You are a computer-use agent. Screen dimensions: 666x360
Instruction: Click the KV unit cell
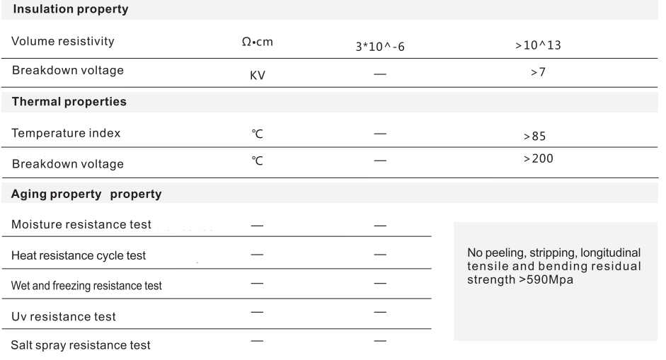[x=258, y=76]
